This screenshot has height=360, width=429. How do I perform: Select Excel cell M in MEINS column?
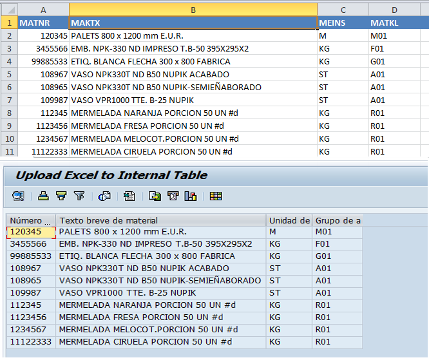pyautogui.click(x=343, y=36)
